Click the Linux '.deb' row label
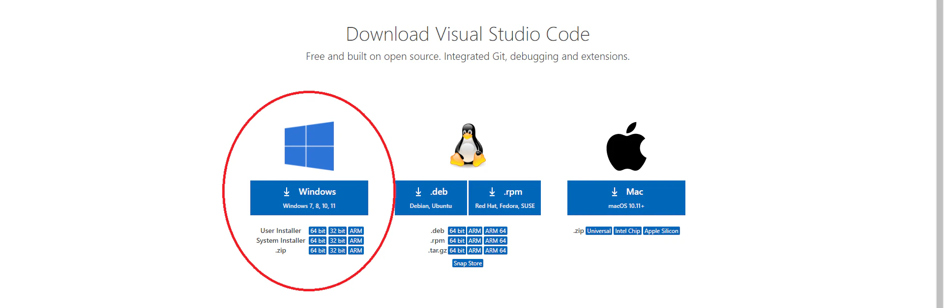 point(438,231)
